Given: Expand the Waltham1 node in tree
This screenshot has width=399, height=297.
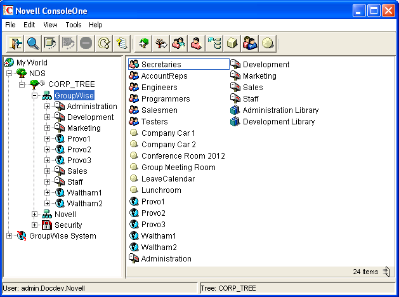Looking at the screenshot, I should 47,193.
